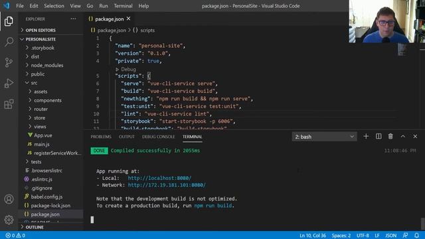Switch to the Output panel tab
Image resolution: width=425 pixels, height=239 pixels.
127,137
